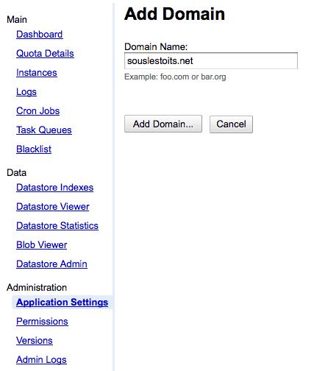The image size is (314, 371).
Task: Open the Blob Viewer link
Action: pyautogui.click(x=41, y=245)
